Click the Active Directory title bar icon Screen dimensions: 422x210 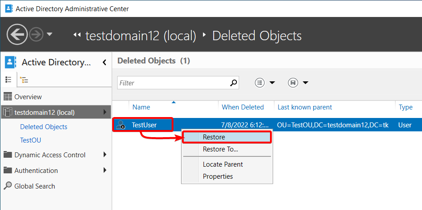point(9,8)
